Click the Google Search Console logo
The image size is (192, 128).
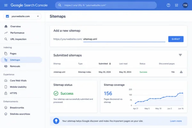[x=29, y=5]
